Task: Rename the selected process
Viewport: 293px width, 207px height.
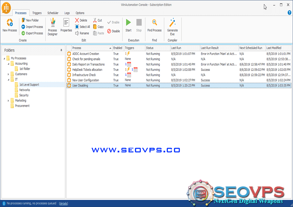Action: [82, 33]
